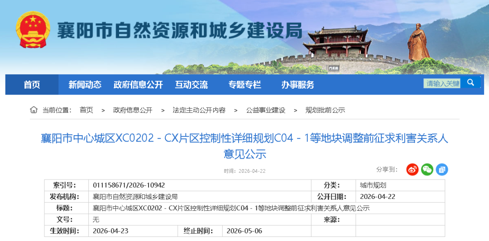Click the 襄阳市自然资源和城乡建设局 site title

pyautogui.click(x=179, y=31)
